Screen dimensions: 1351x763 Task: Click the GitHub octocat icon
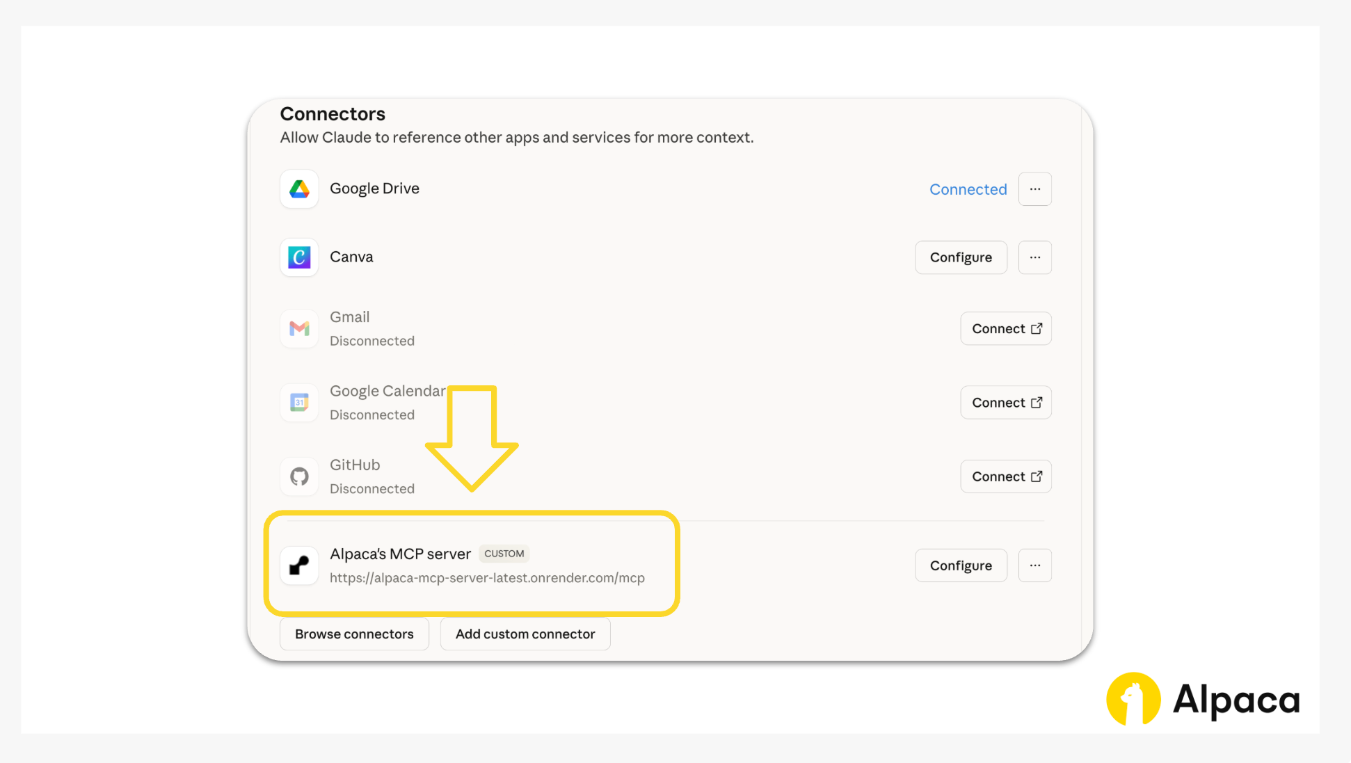click(299, 476)
